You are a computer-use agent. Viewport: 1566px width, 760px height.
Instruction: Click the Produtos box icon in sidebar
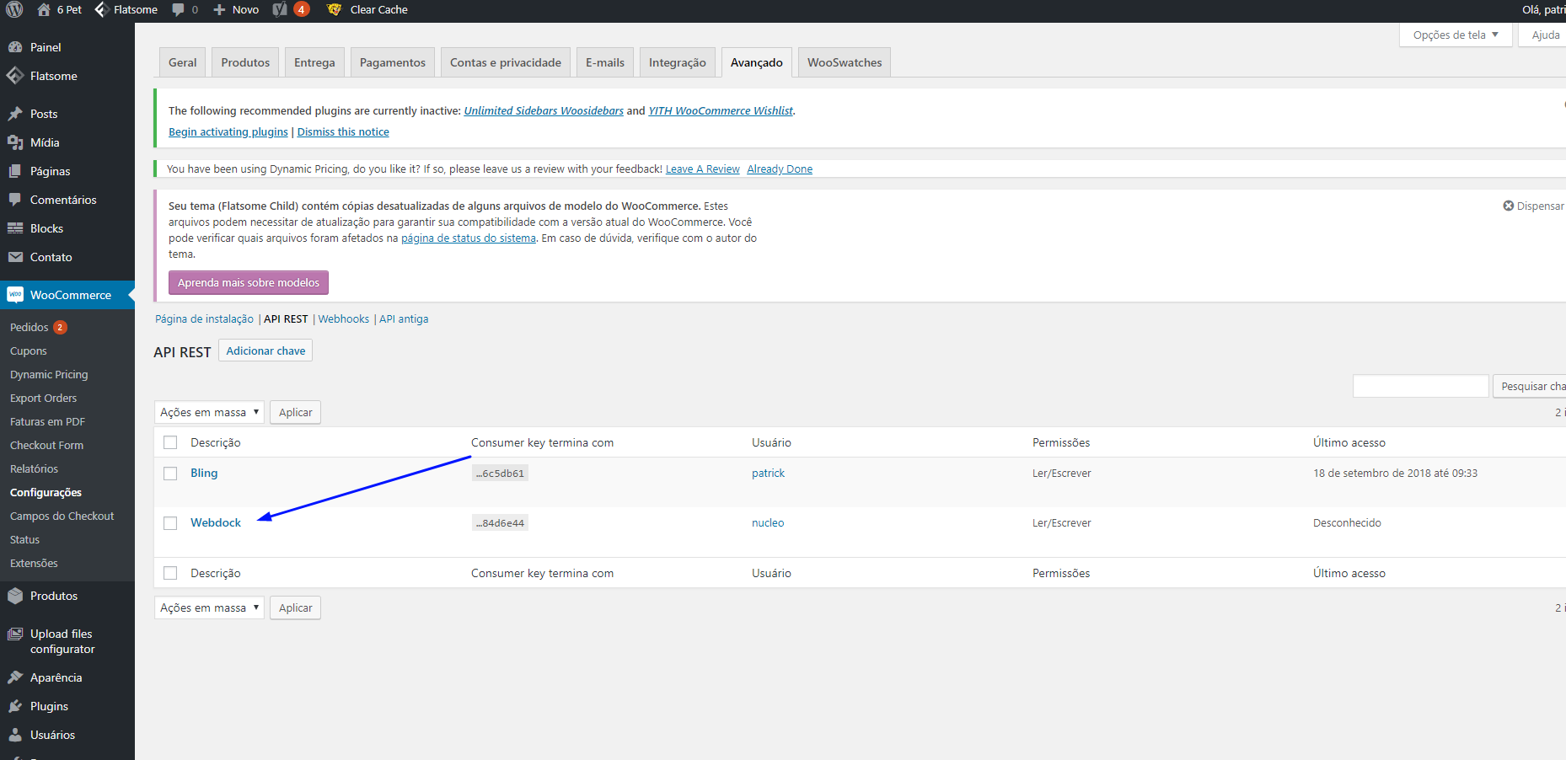(15, 596)
